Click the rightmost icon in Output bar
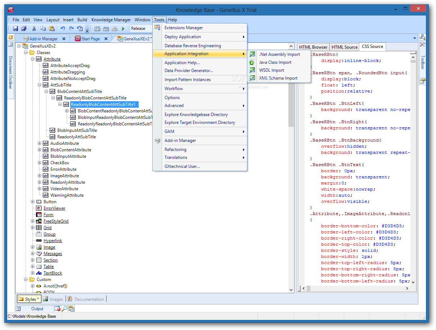The width and height of the screenshot is (436, 330). pyautogui.click(x=71, y=309)
